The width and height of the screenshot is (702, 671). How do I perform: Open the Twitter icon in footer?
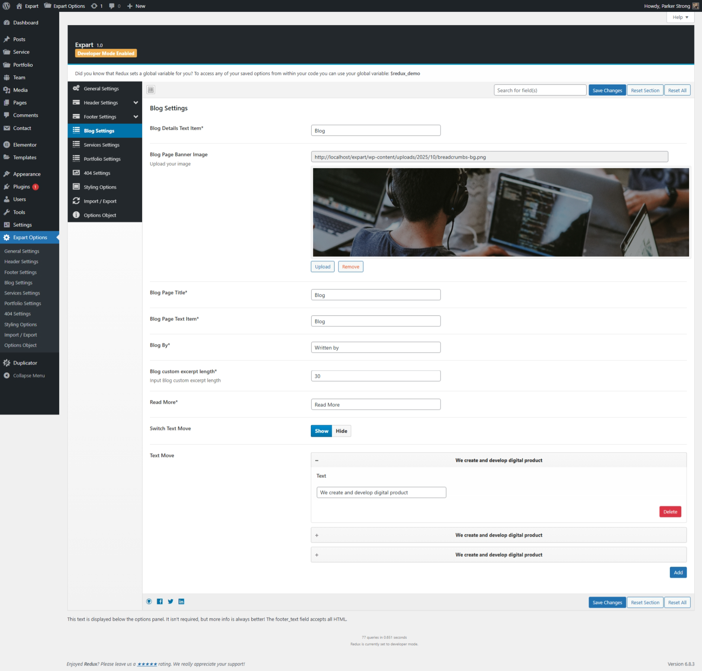click(x=170, y=601)
